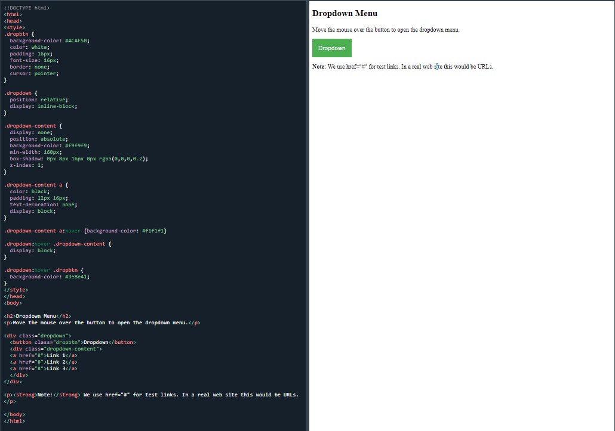This screenshot has width=615, height=431.
Task: Click the green Dropdown button in preview
Action: pos(331,48)
